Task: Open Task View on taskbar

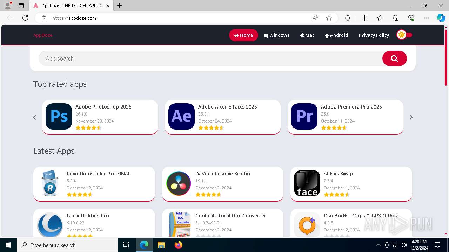Action: click(x=126, y=245)
